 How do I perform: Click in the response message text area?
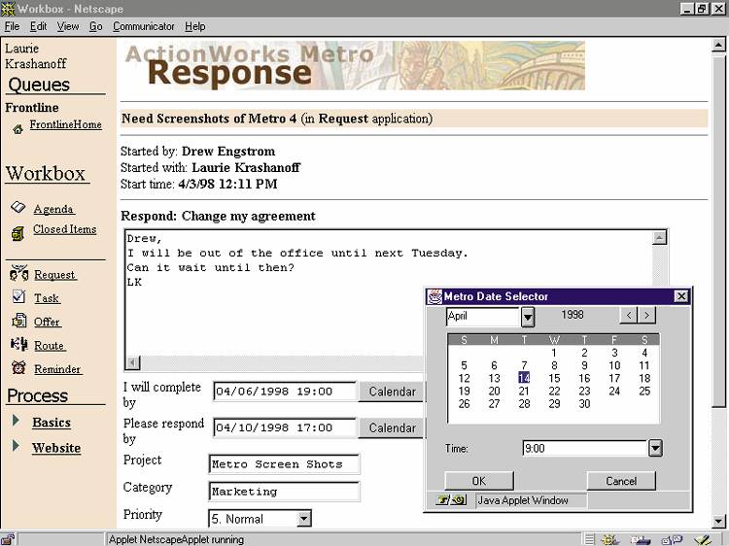pos(389,292)
